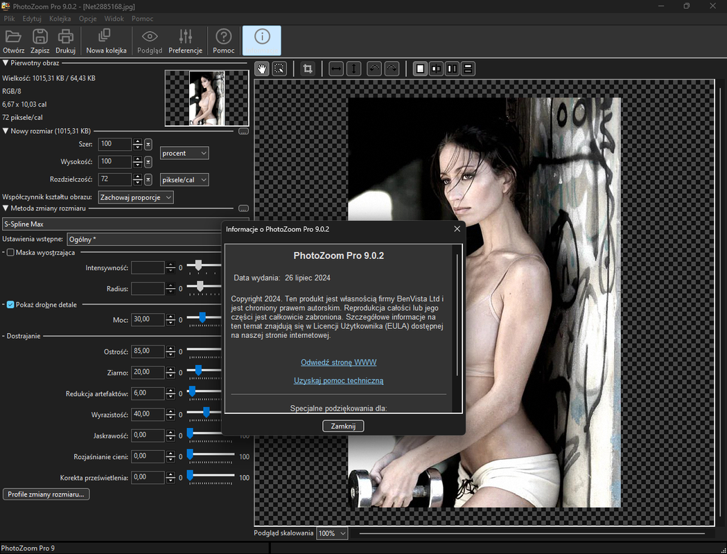This screenshot has width=727, height=554.
Task: Click the Szer width input field
Action: (114, 144)
